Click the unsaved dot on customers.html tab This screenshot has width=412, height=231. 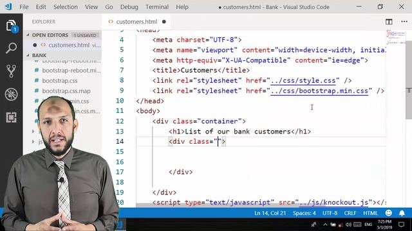pos(164,22)
